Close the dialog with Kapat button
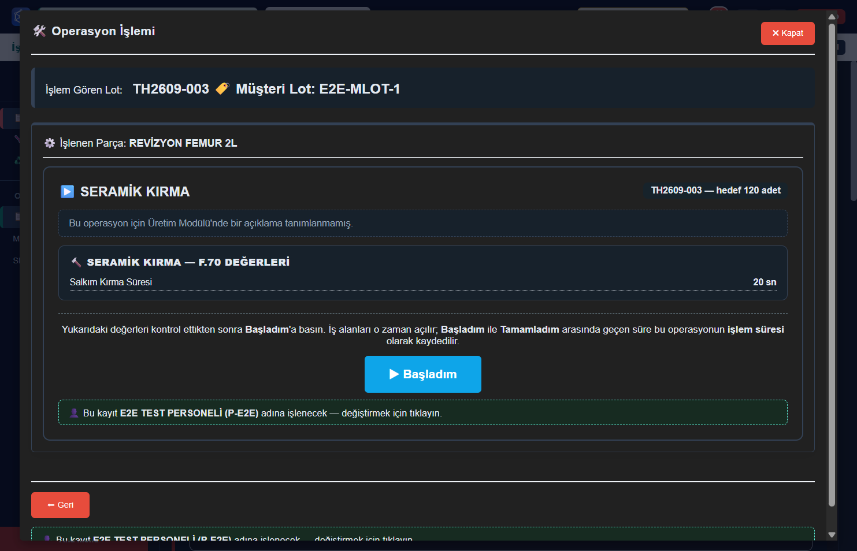The image size is (857, 551). [788, 33]
